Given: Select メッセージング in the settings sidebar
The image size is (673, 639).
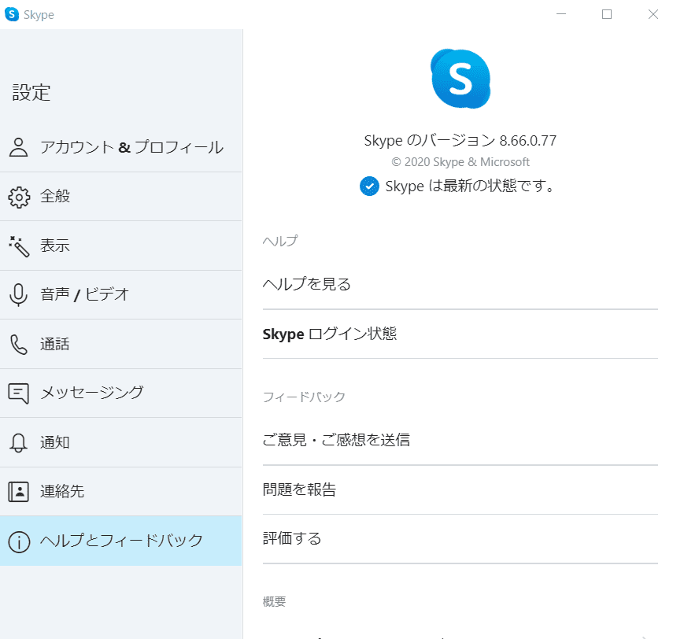Looking at the screenshot, I should click(x=91, y=393).
